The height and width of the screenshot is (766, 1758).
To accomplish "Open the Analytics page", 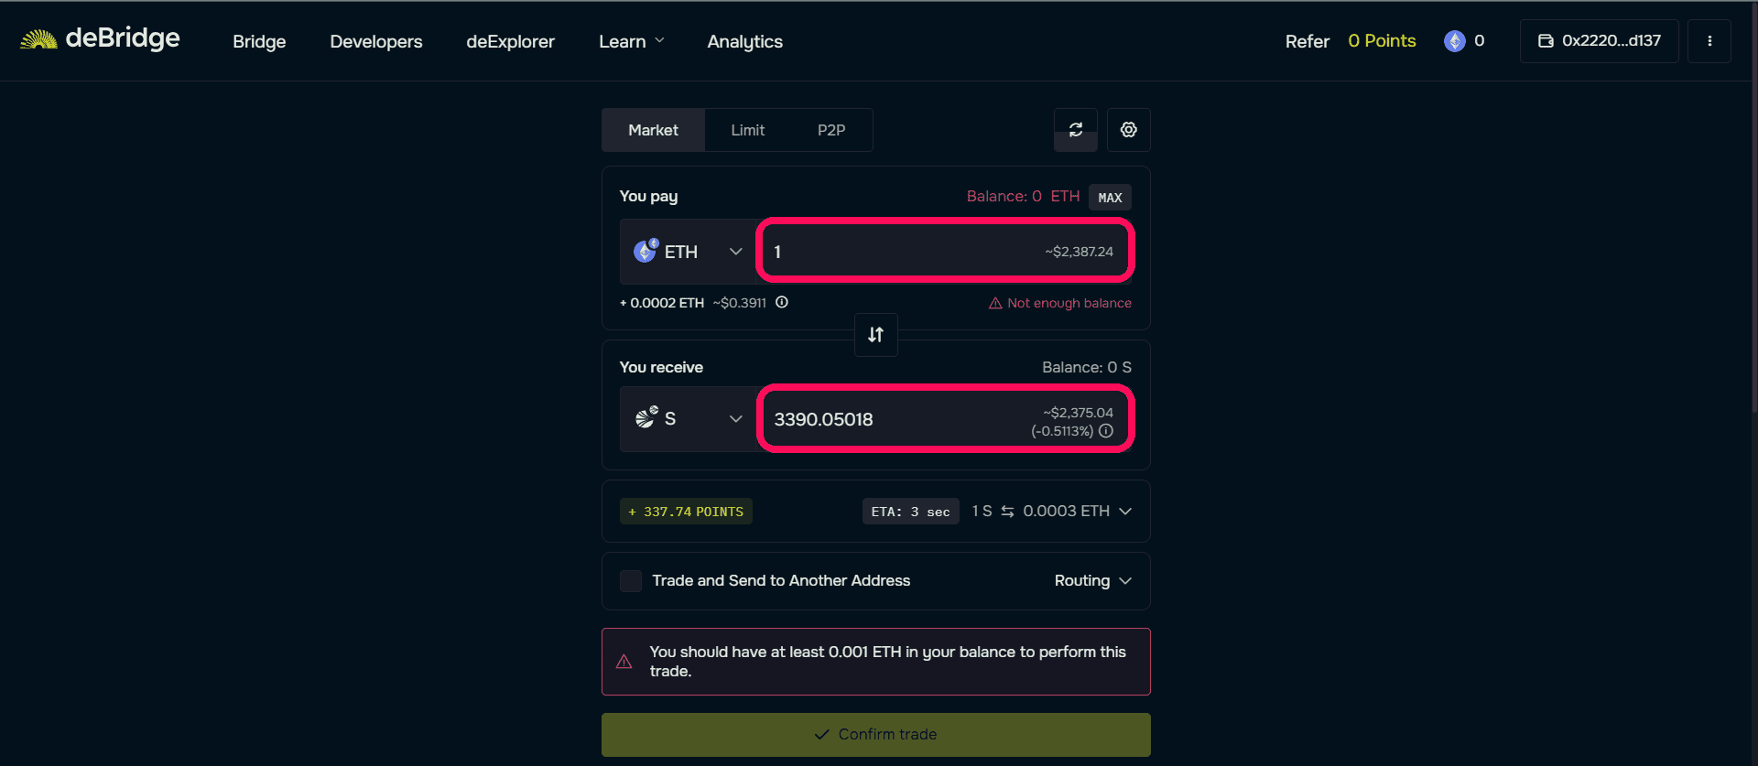I will (744, 41).
